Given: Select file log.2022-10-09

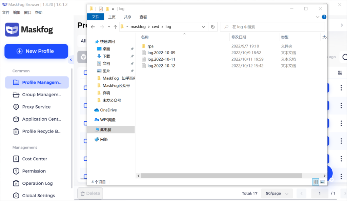Looking at the screenshot, I should 161,53.
